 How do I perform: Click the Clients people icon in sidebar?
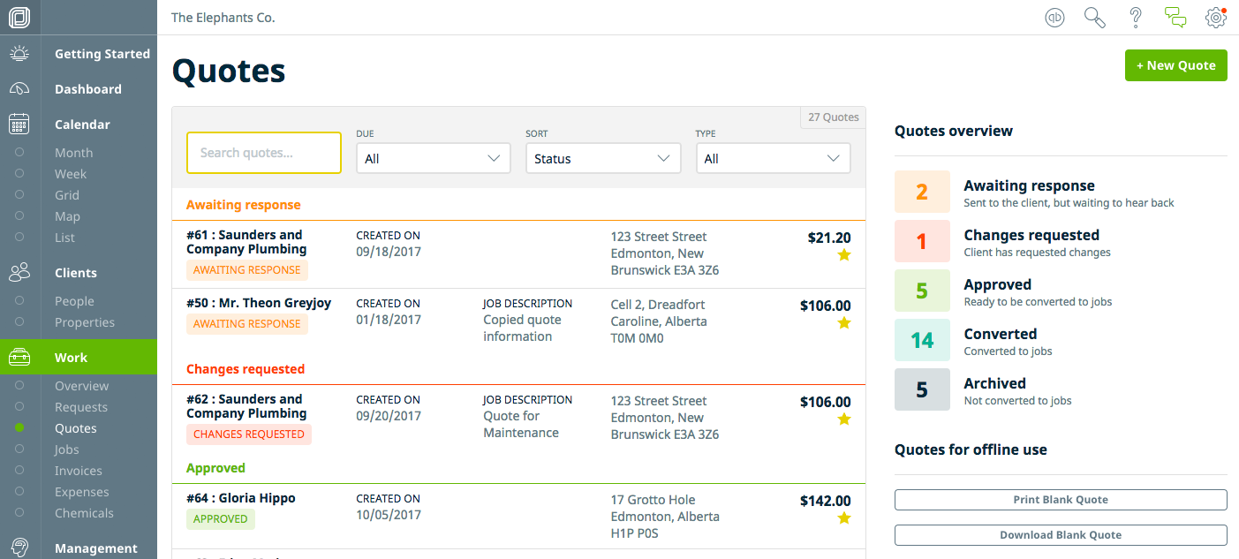[19, 273]
